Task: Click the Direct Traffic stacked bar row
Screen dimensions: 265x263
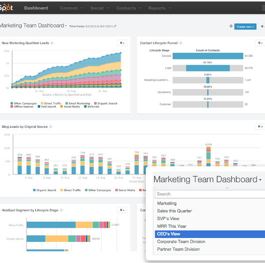Action: (68, 225)
